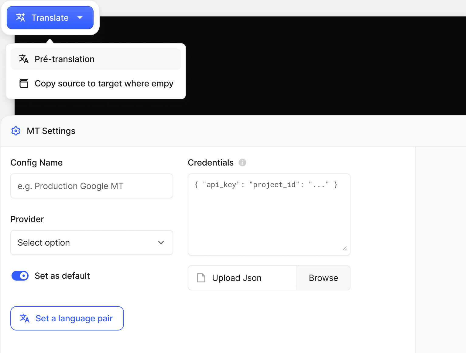
Task: Click the Credentials info icon
Action: point(242,163)
